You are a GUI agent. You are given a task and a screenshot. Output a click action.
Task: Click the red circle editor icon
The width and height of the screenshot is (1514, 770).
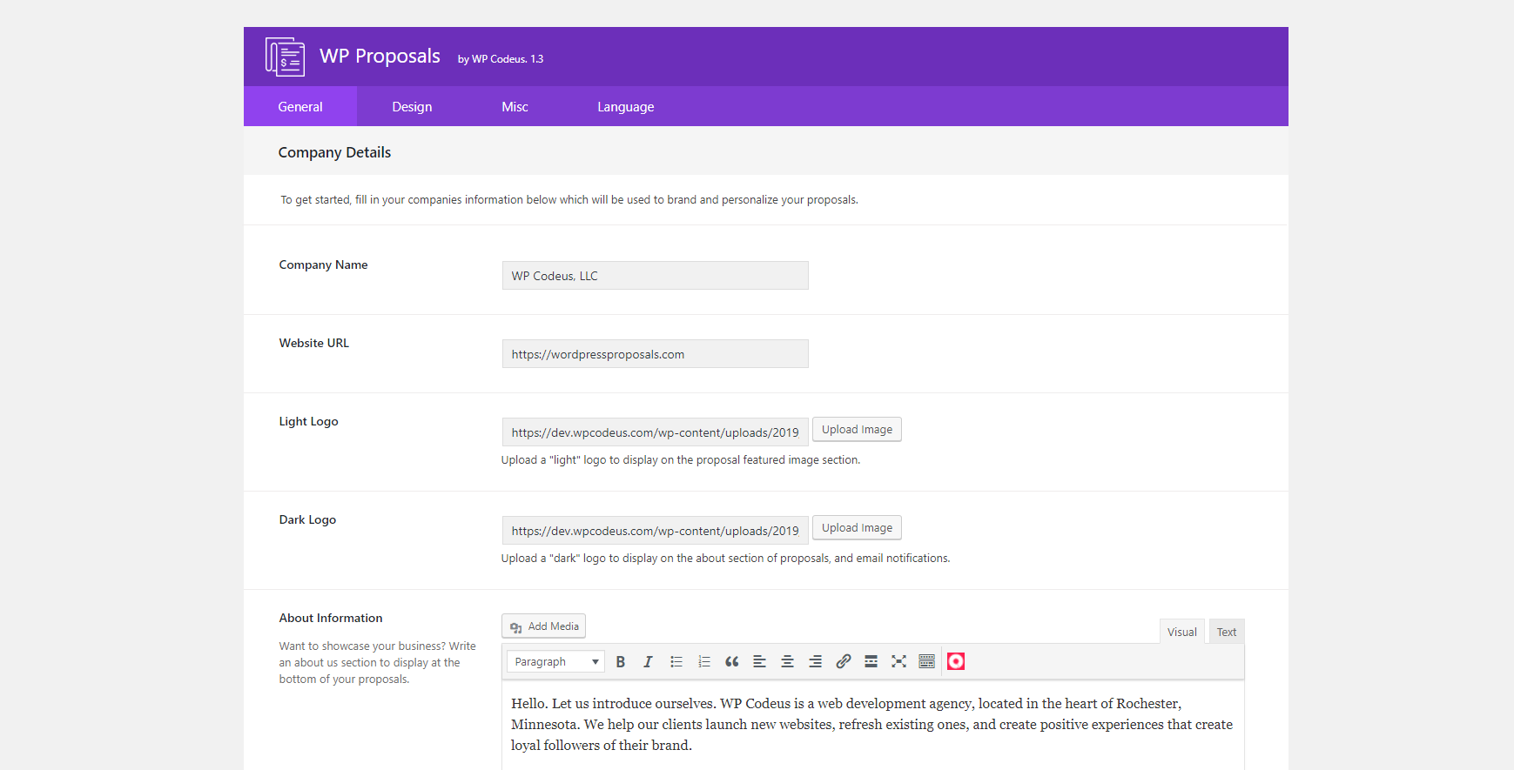coord(956,662)
